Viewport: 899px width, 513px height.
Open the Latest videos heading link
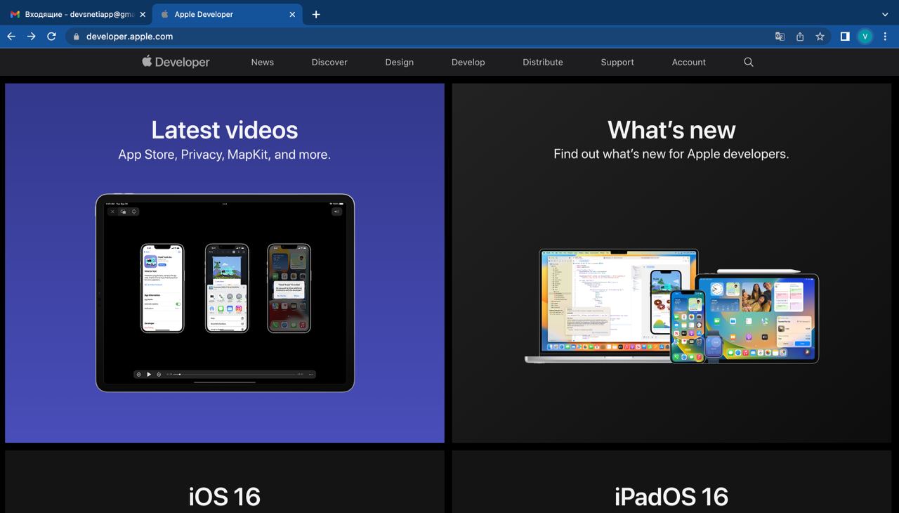225,130
